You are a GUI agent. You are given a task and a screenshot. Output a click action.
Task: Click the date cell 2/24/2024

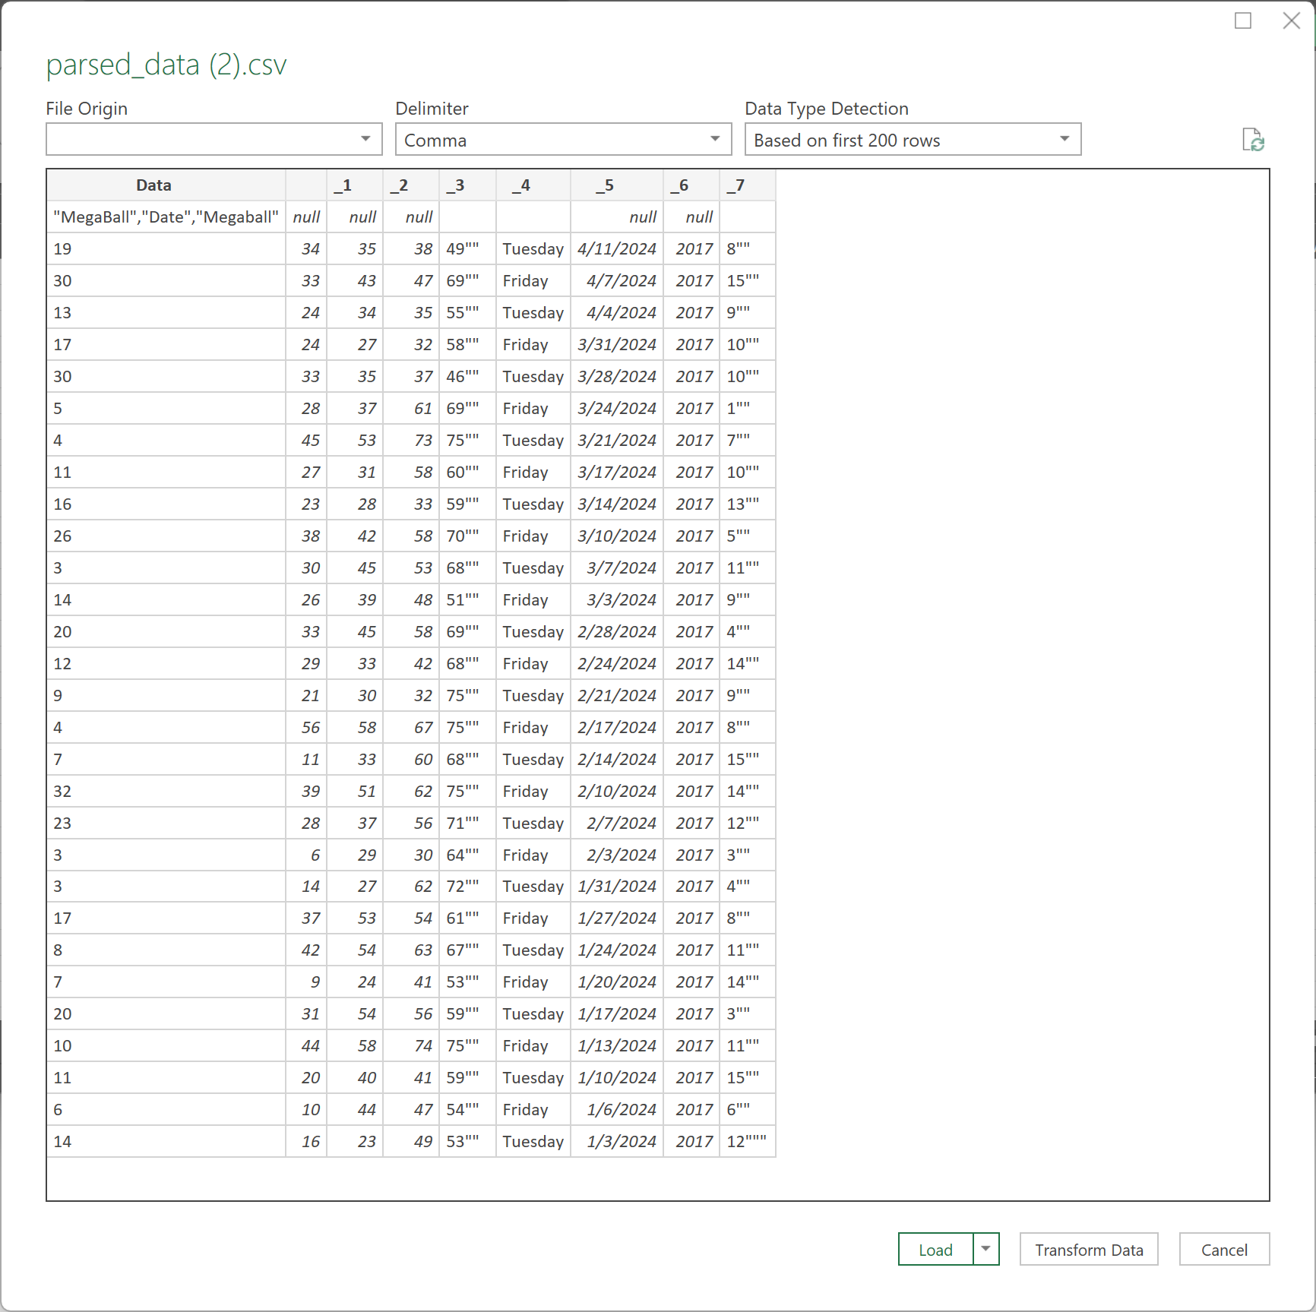617,664
